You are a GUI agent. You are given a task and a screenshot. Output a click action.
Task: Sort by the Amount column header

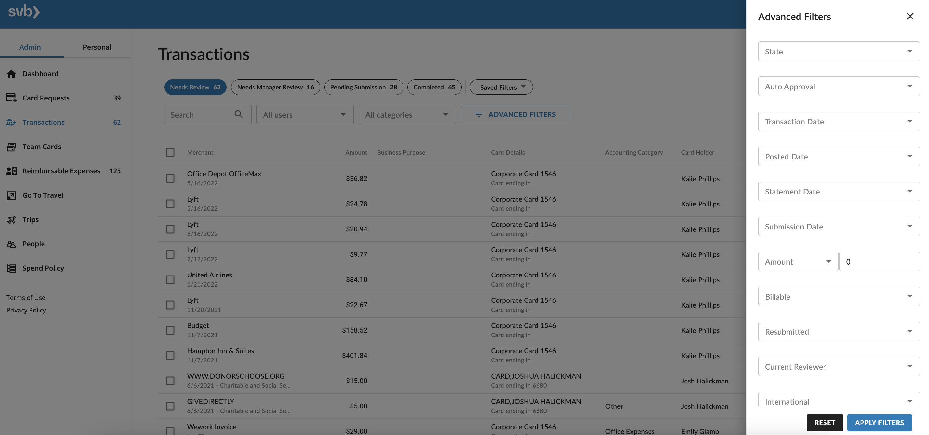pyautogui.click(x=356, y=152)
